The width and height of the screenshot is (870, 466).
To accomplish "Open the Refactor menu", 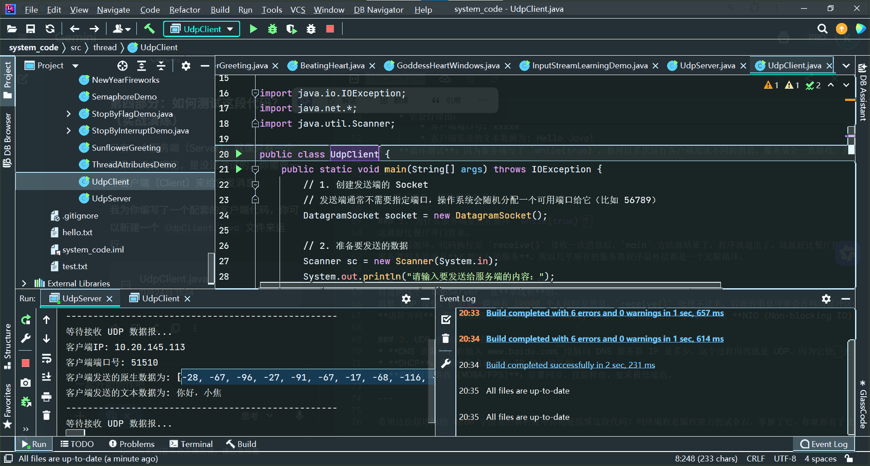I will 184,10.
